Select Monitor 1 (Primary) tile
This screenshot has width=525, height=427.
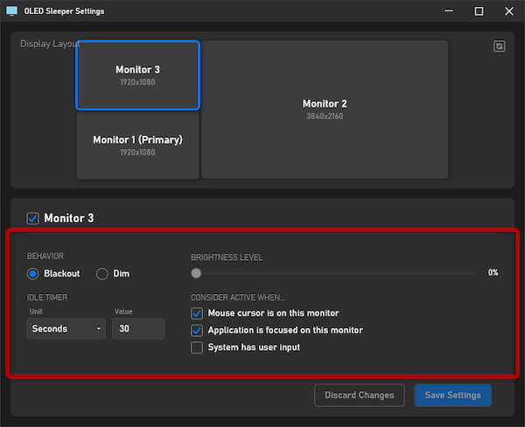(137, 144)
